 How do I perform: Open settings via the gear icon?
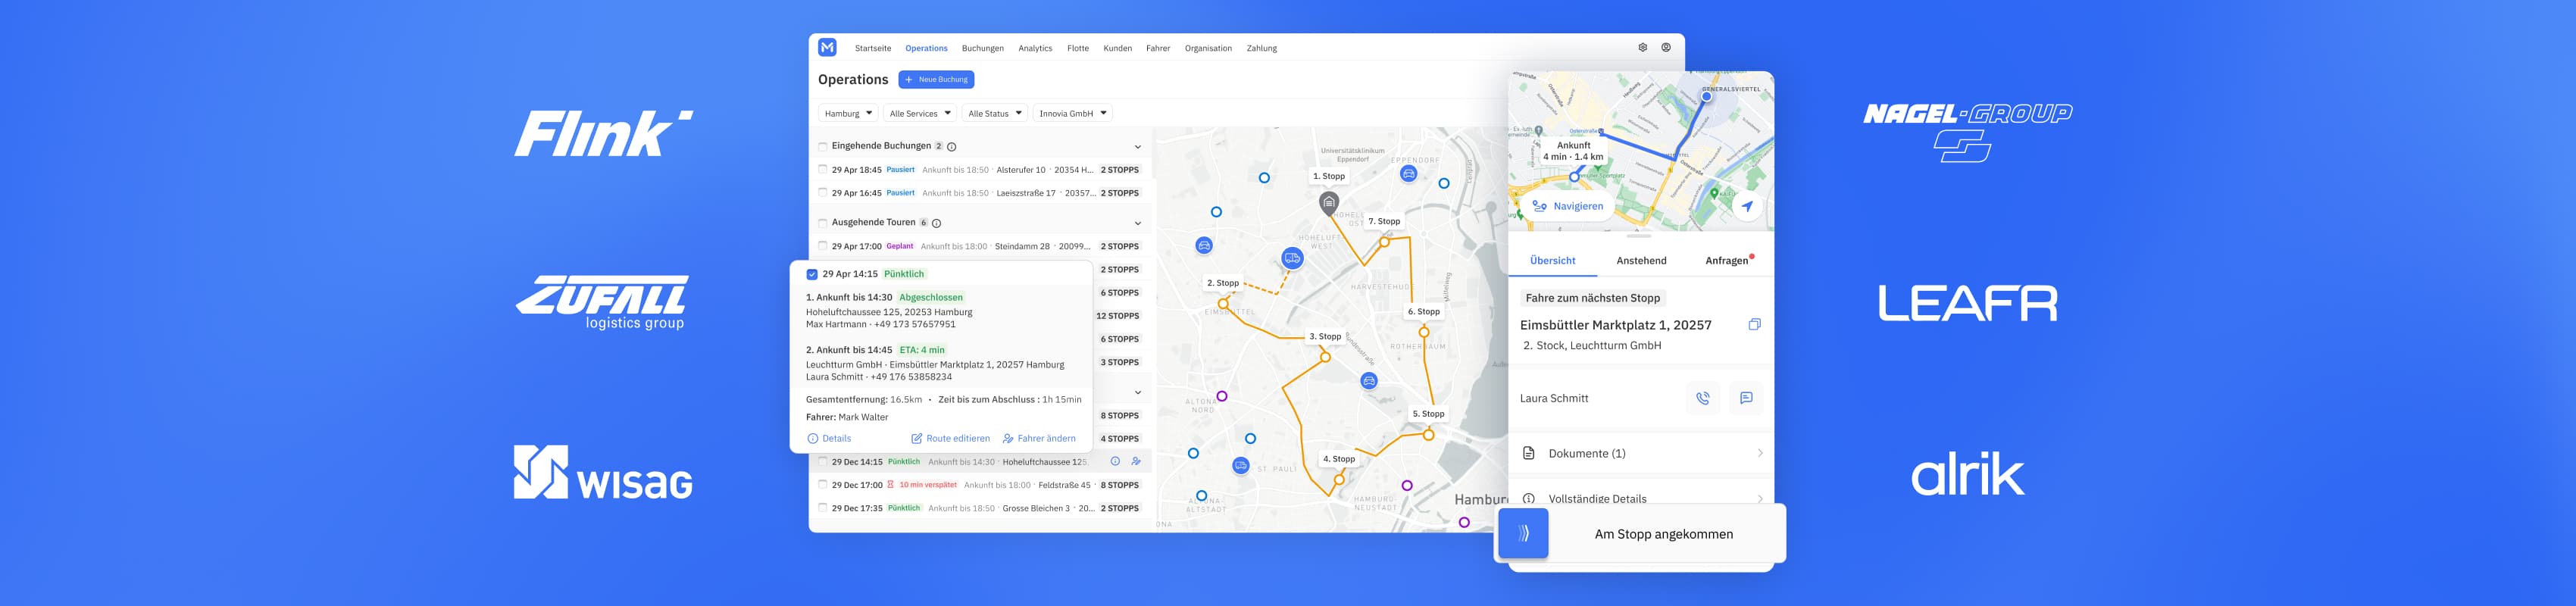(x=1642, y=47)
